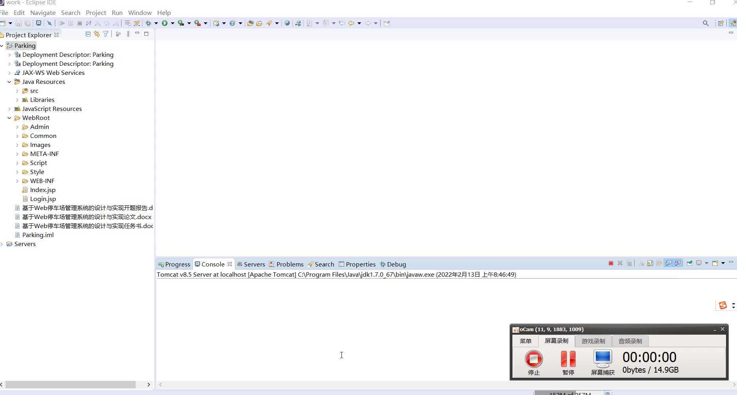Expand the WEB-INF folder
737x395 pixels.
click(x=17, y=181)
